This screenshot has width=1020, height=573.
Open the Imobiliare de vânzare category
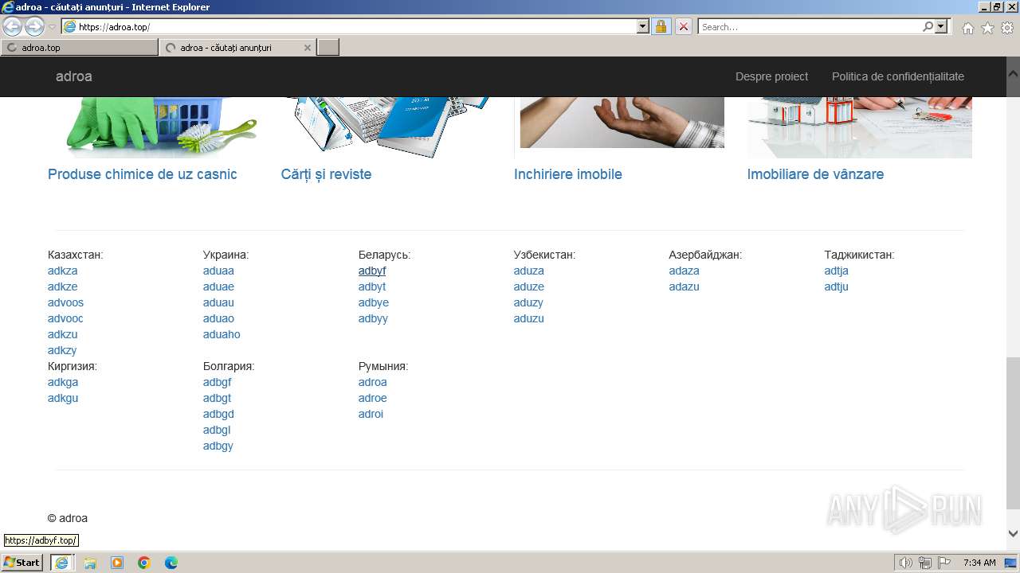pyautogui.click(x=815, y=174)
